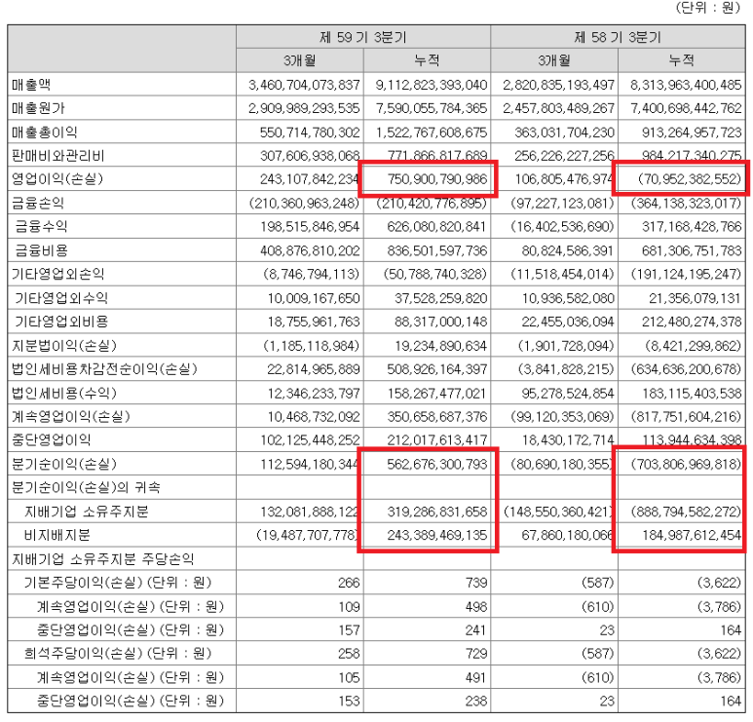This screenshot has width=753, height=722.
Task: Click the 지배기업 소유주지분 row label
Action: 87,512
